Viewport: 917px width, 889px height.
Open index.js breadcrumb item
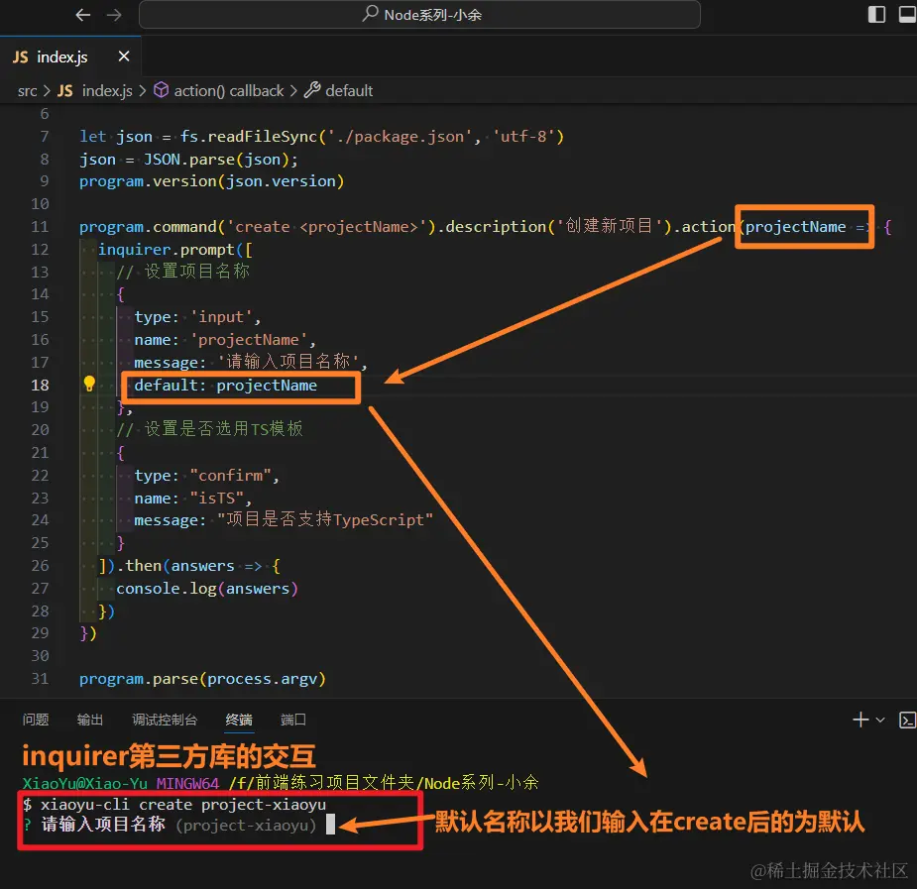click(95, 90)
